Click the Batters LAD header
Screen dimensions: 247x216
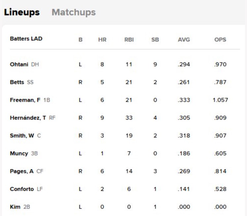[26, 39]
